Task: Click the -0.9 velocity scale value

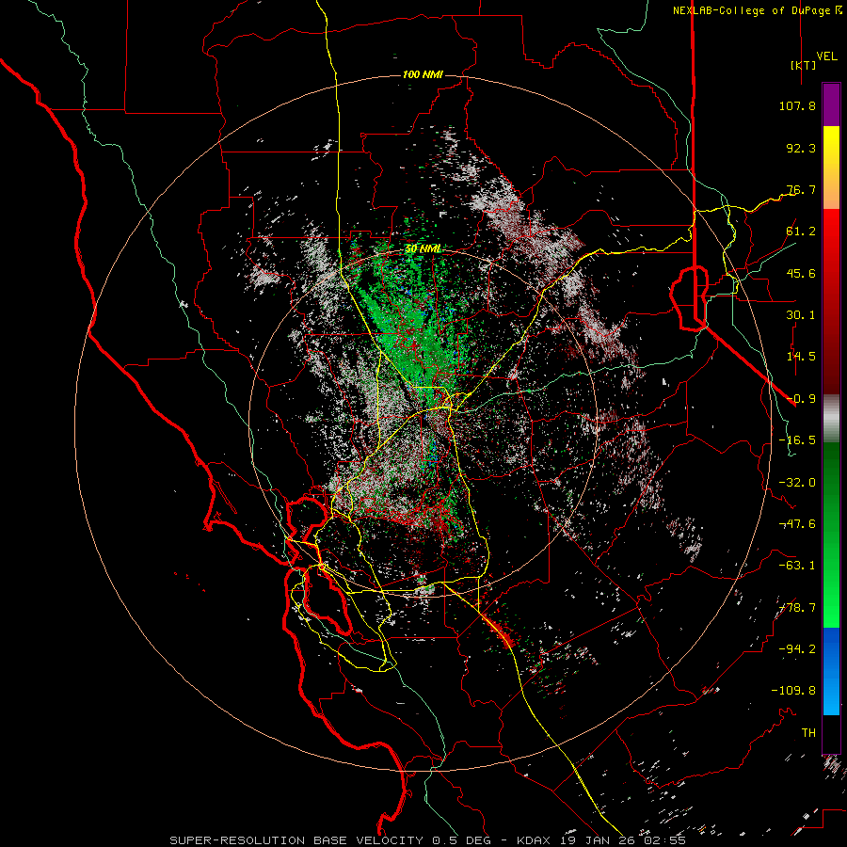Action: point(801,399)
